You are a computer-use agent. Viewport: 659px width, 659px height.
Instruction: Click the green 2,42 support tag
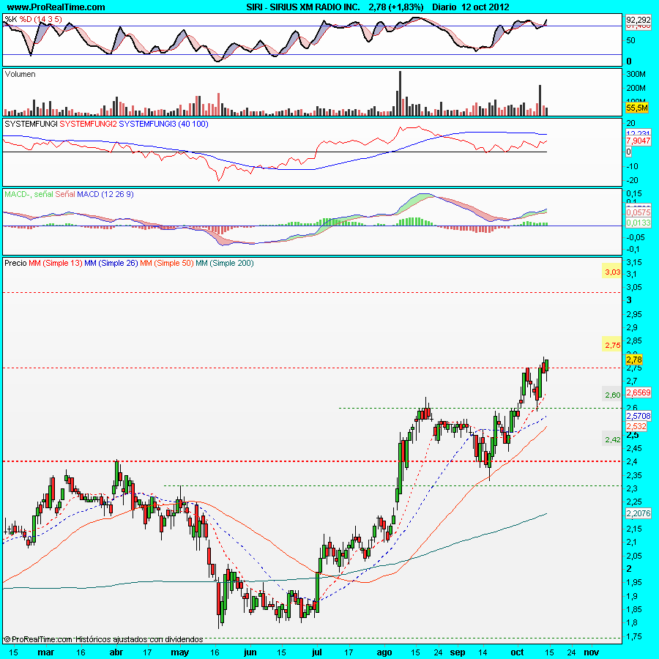click(x=612, y=439)
